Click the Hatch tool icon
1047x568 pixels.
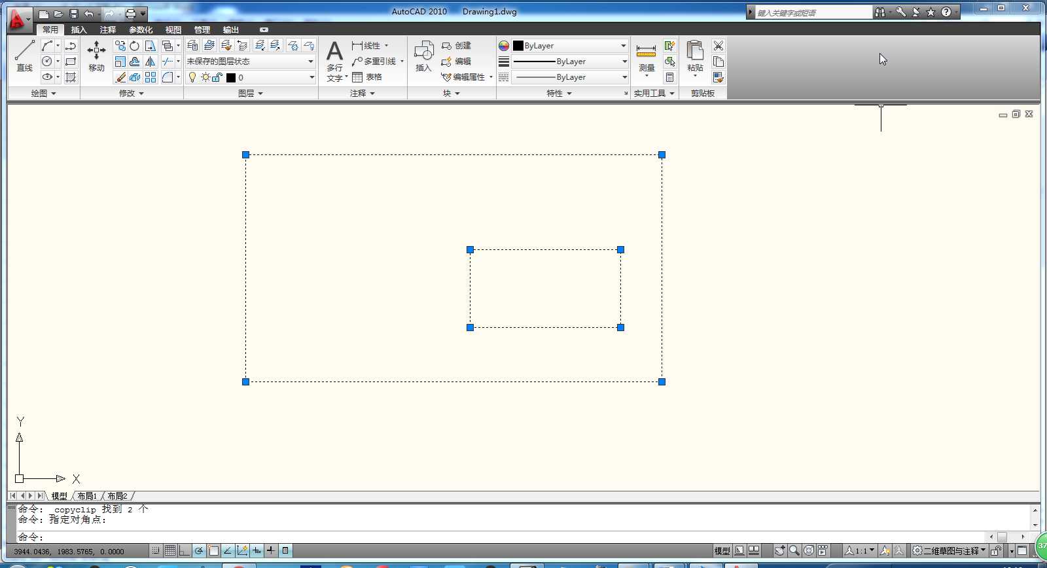coord(71,77)
